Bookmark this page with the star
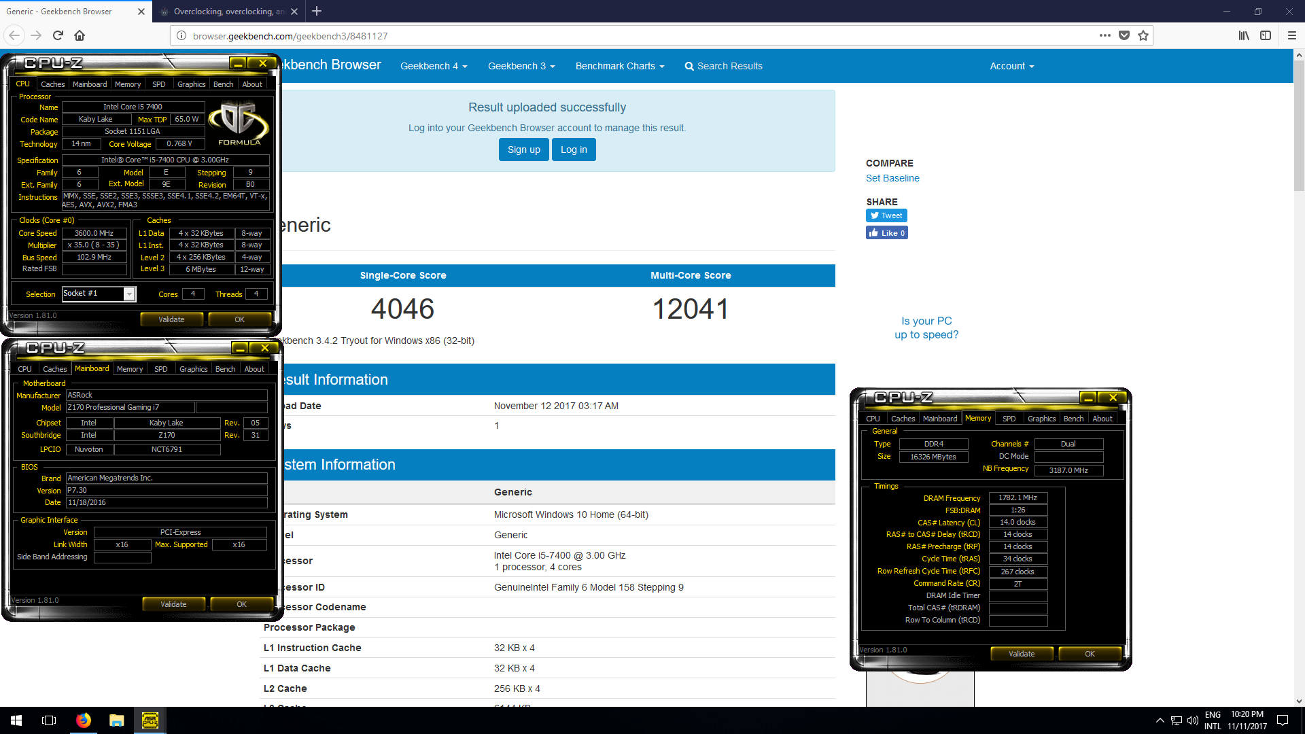 coord(1143,35)
